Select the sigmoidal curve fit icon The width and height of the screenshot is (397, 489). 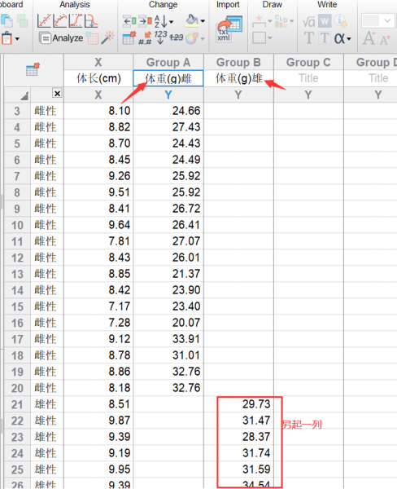(x=76, y=20)
